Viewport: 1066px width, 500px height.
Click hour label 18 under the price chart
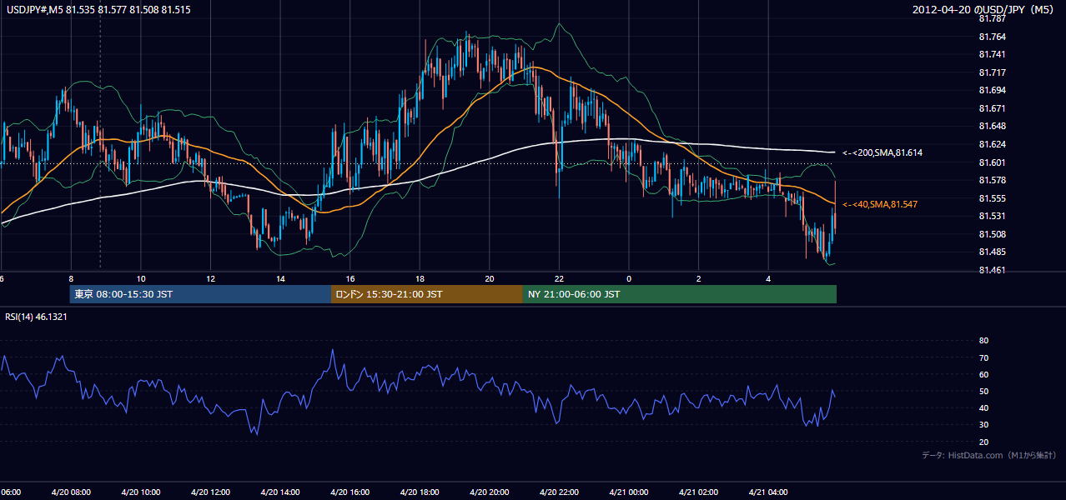420,278
